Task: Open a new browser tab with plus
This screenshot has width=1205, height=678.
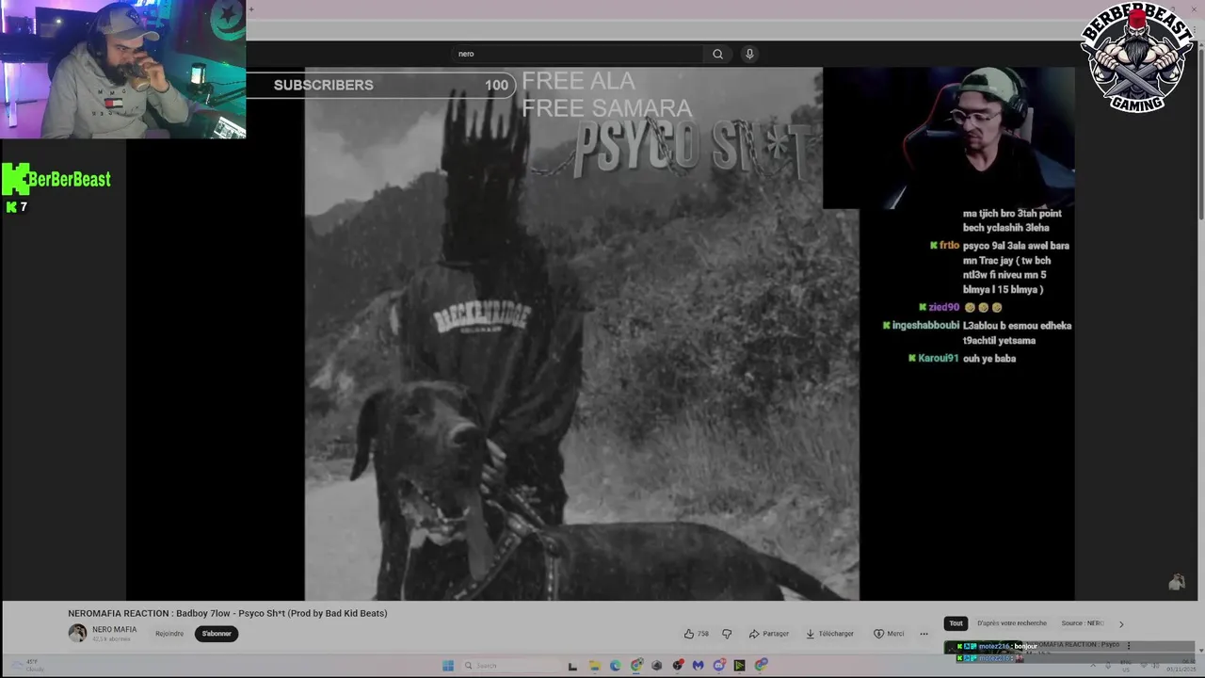Action: tap(251, 9)
